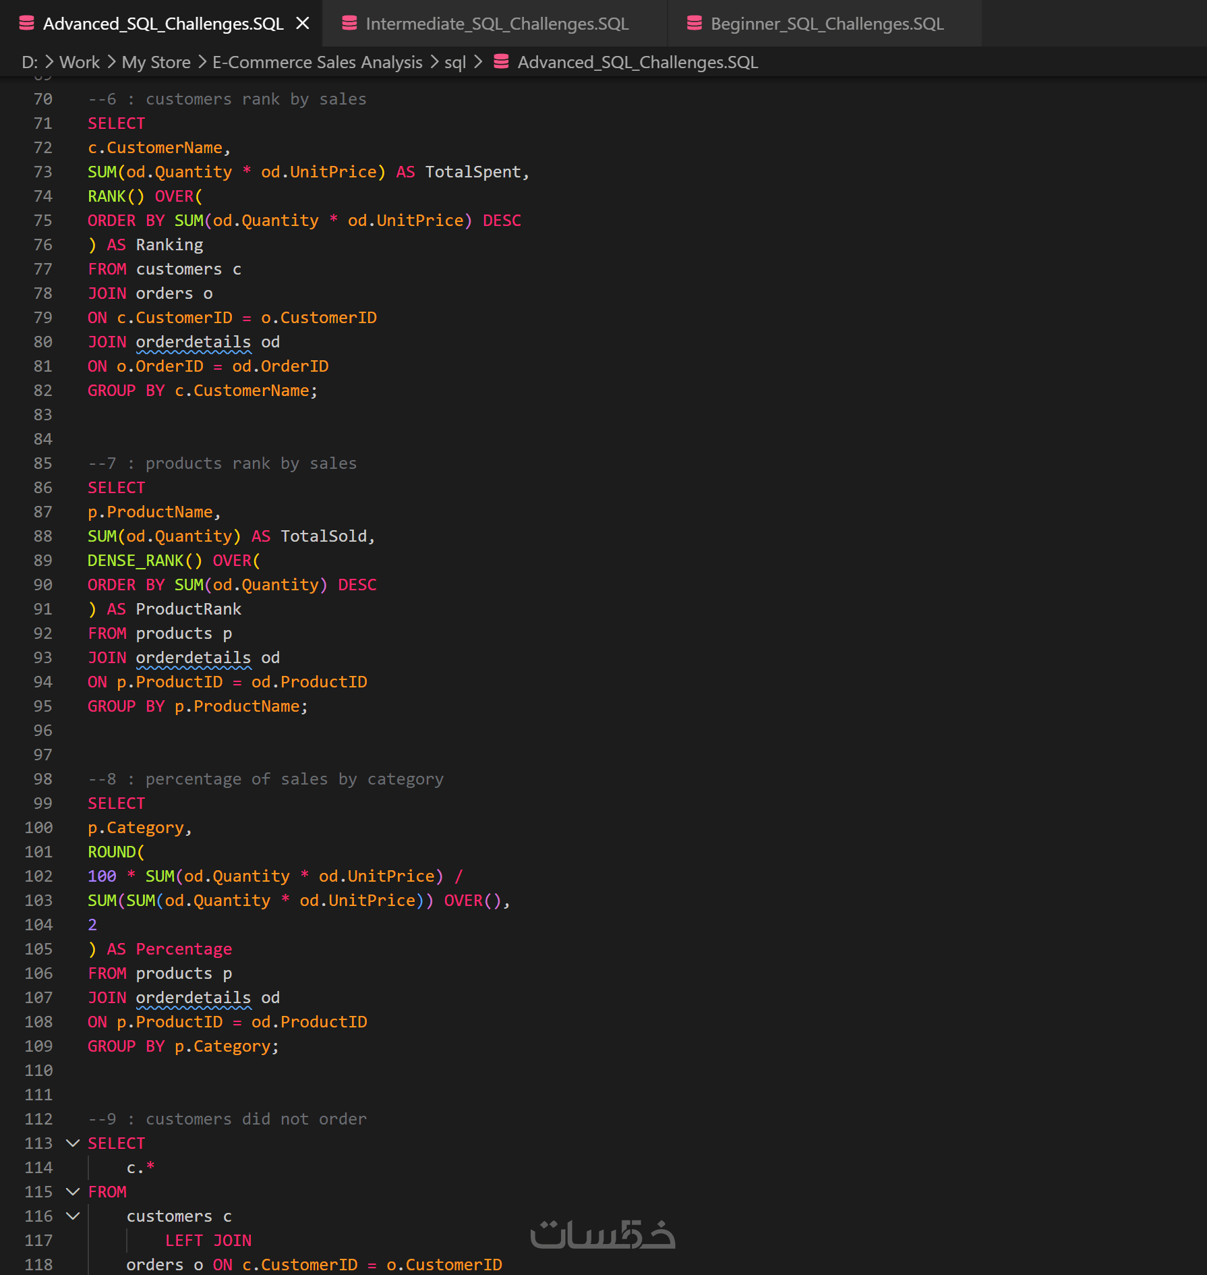Viewport: 1207px width, 1275px height.
Task: Click 'OVER(),' on line 103
Action: tap(477, 901)
